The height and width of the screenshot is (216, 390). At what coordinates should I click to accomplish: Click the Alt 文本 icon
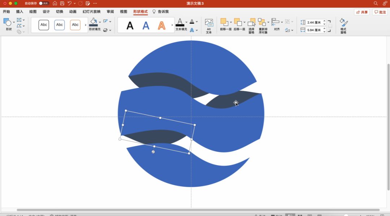(209, 23)
